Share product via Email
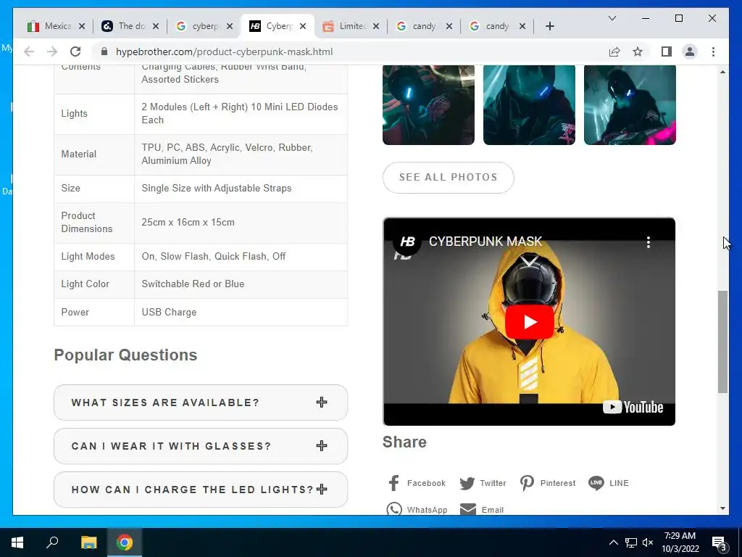This screenshot has width=742, height=557. [482, 509]
